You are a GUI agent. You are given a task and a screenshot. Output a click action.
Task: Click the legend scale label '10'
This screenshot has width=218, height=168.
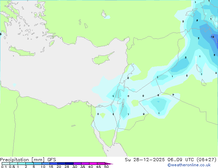coord(43,167)
